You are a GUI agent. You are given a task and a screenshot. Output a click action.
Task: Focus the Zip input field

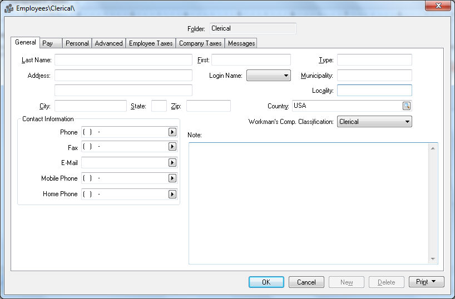coord(208,106)
